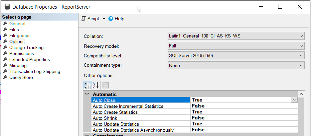Open the Compatibility level dropdown
311x136 pixels.
click(236, 56)
